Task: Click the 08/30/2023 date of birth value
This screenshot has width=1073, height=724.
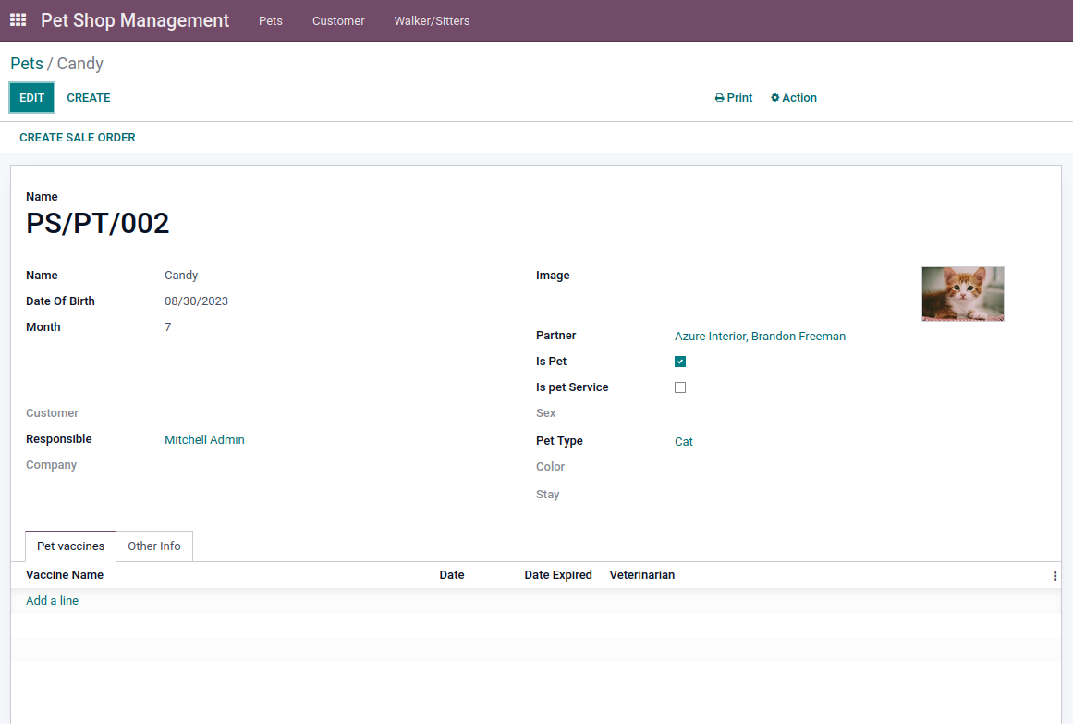Action: click(x=196, y=301)
